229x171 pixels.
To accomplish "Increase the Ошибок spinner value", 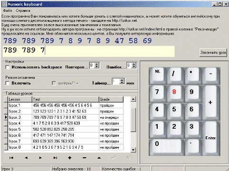I will (x=134, y=64).
